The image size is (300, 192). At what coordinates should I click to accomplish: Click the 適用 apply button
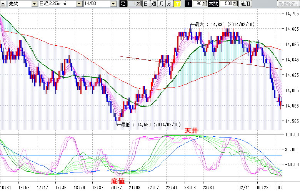pos(245,3)
